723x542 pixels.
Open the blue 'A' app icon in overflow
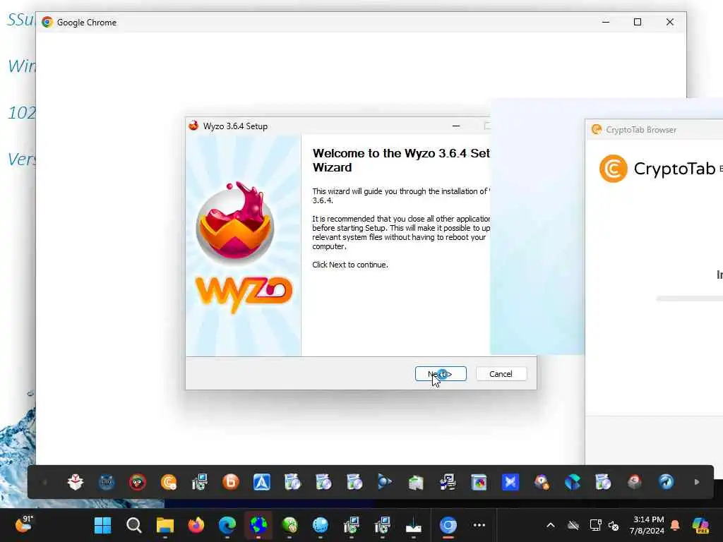262,482
